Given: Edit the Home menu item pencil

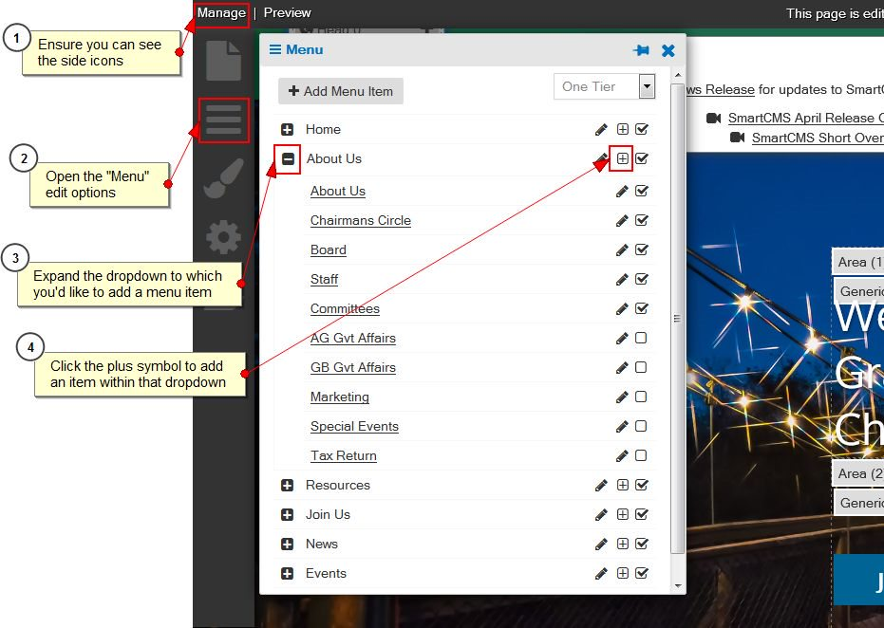Looking at the screenshot, I should 601,130.
